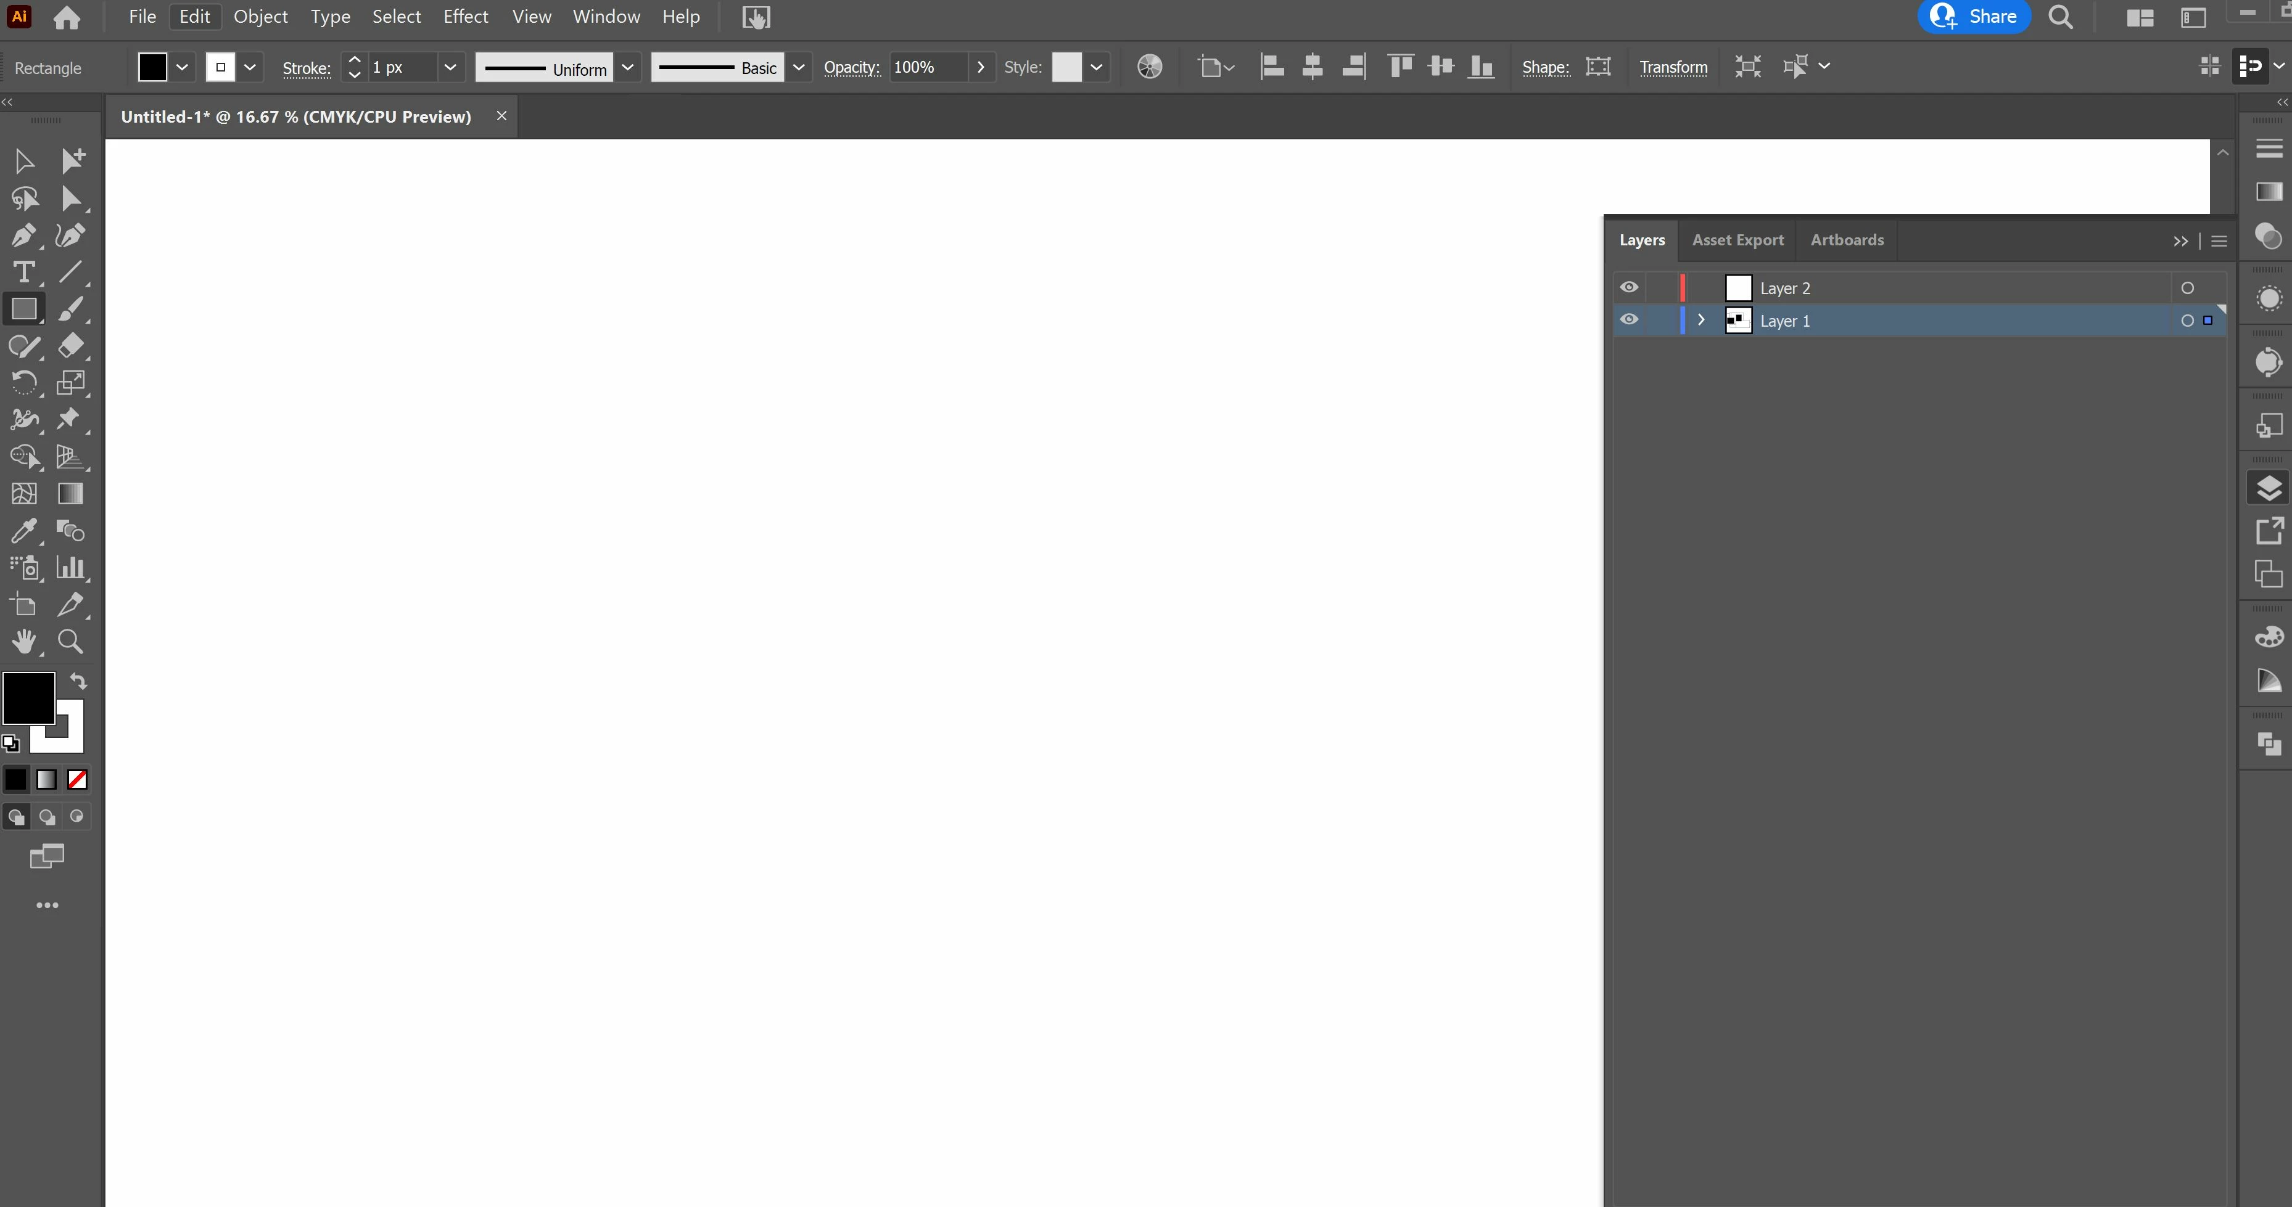Select the Type tool
The width and height of the screenshot is (2292, 1207).
pos(23,272)
